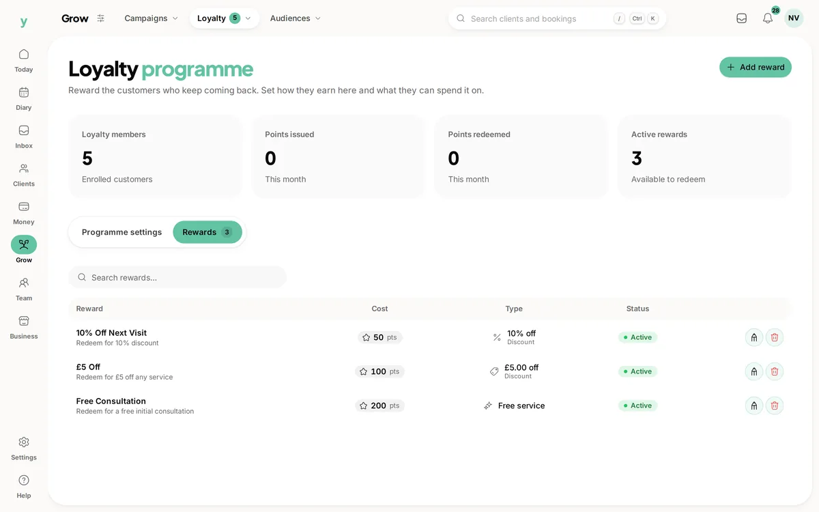Open the Today view in the sidebar
This screenshot has width=819, height=512.
(24, 60)
